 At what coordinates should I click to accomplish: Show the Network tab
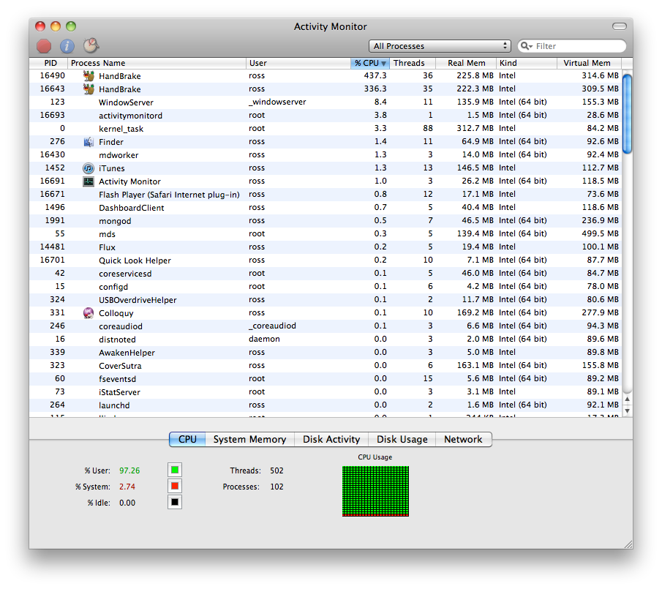pos(463,440)
